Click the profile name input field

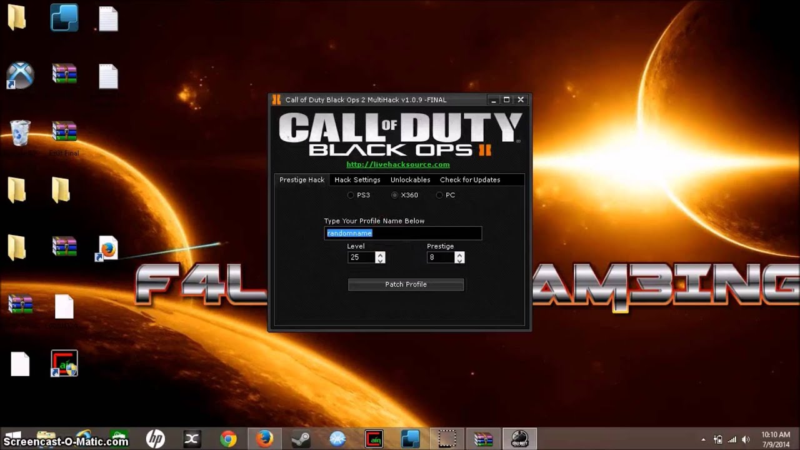403,233
